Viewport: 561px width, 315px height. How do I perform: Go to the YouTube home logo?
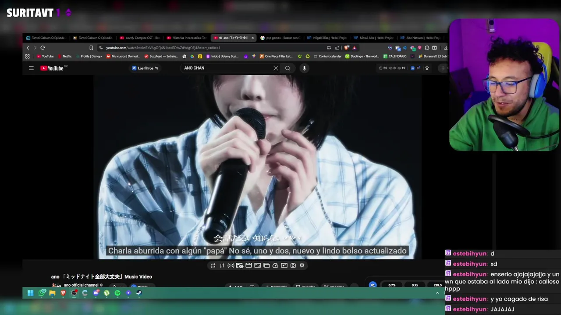click(x=52, y=68)
